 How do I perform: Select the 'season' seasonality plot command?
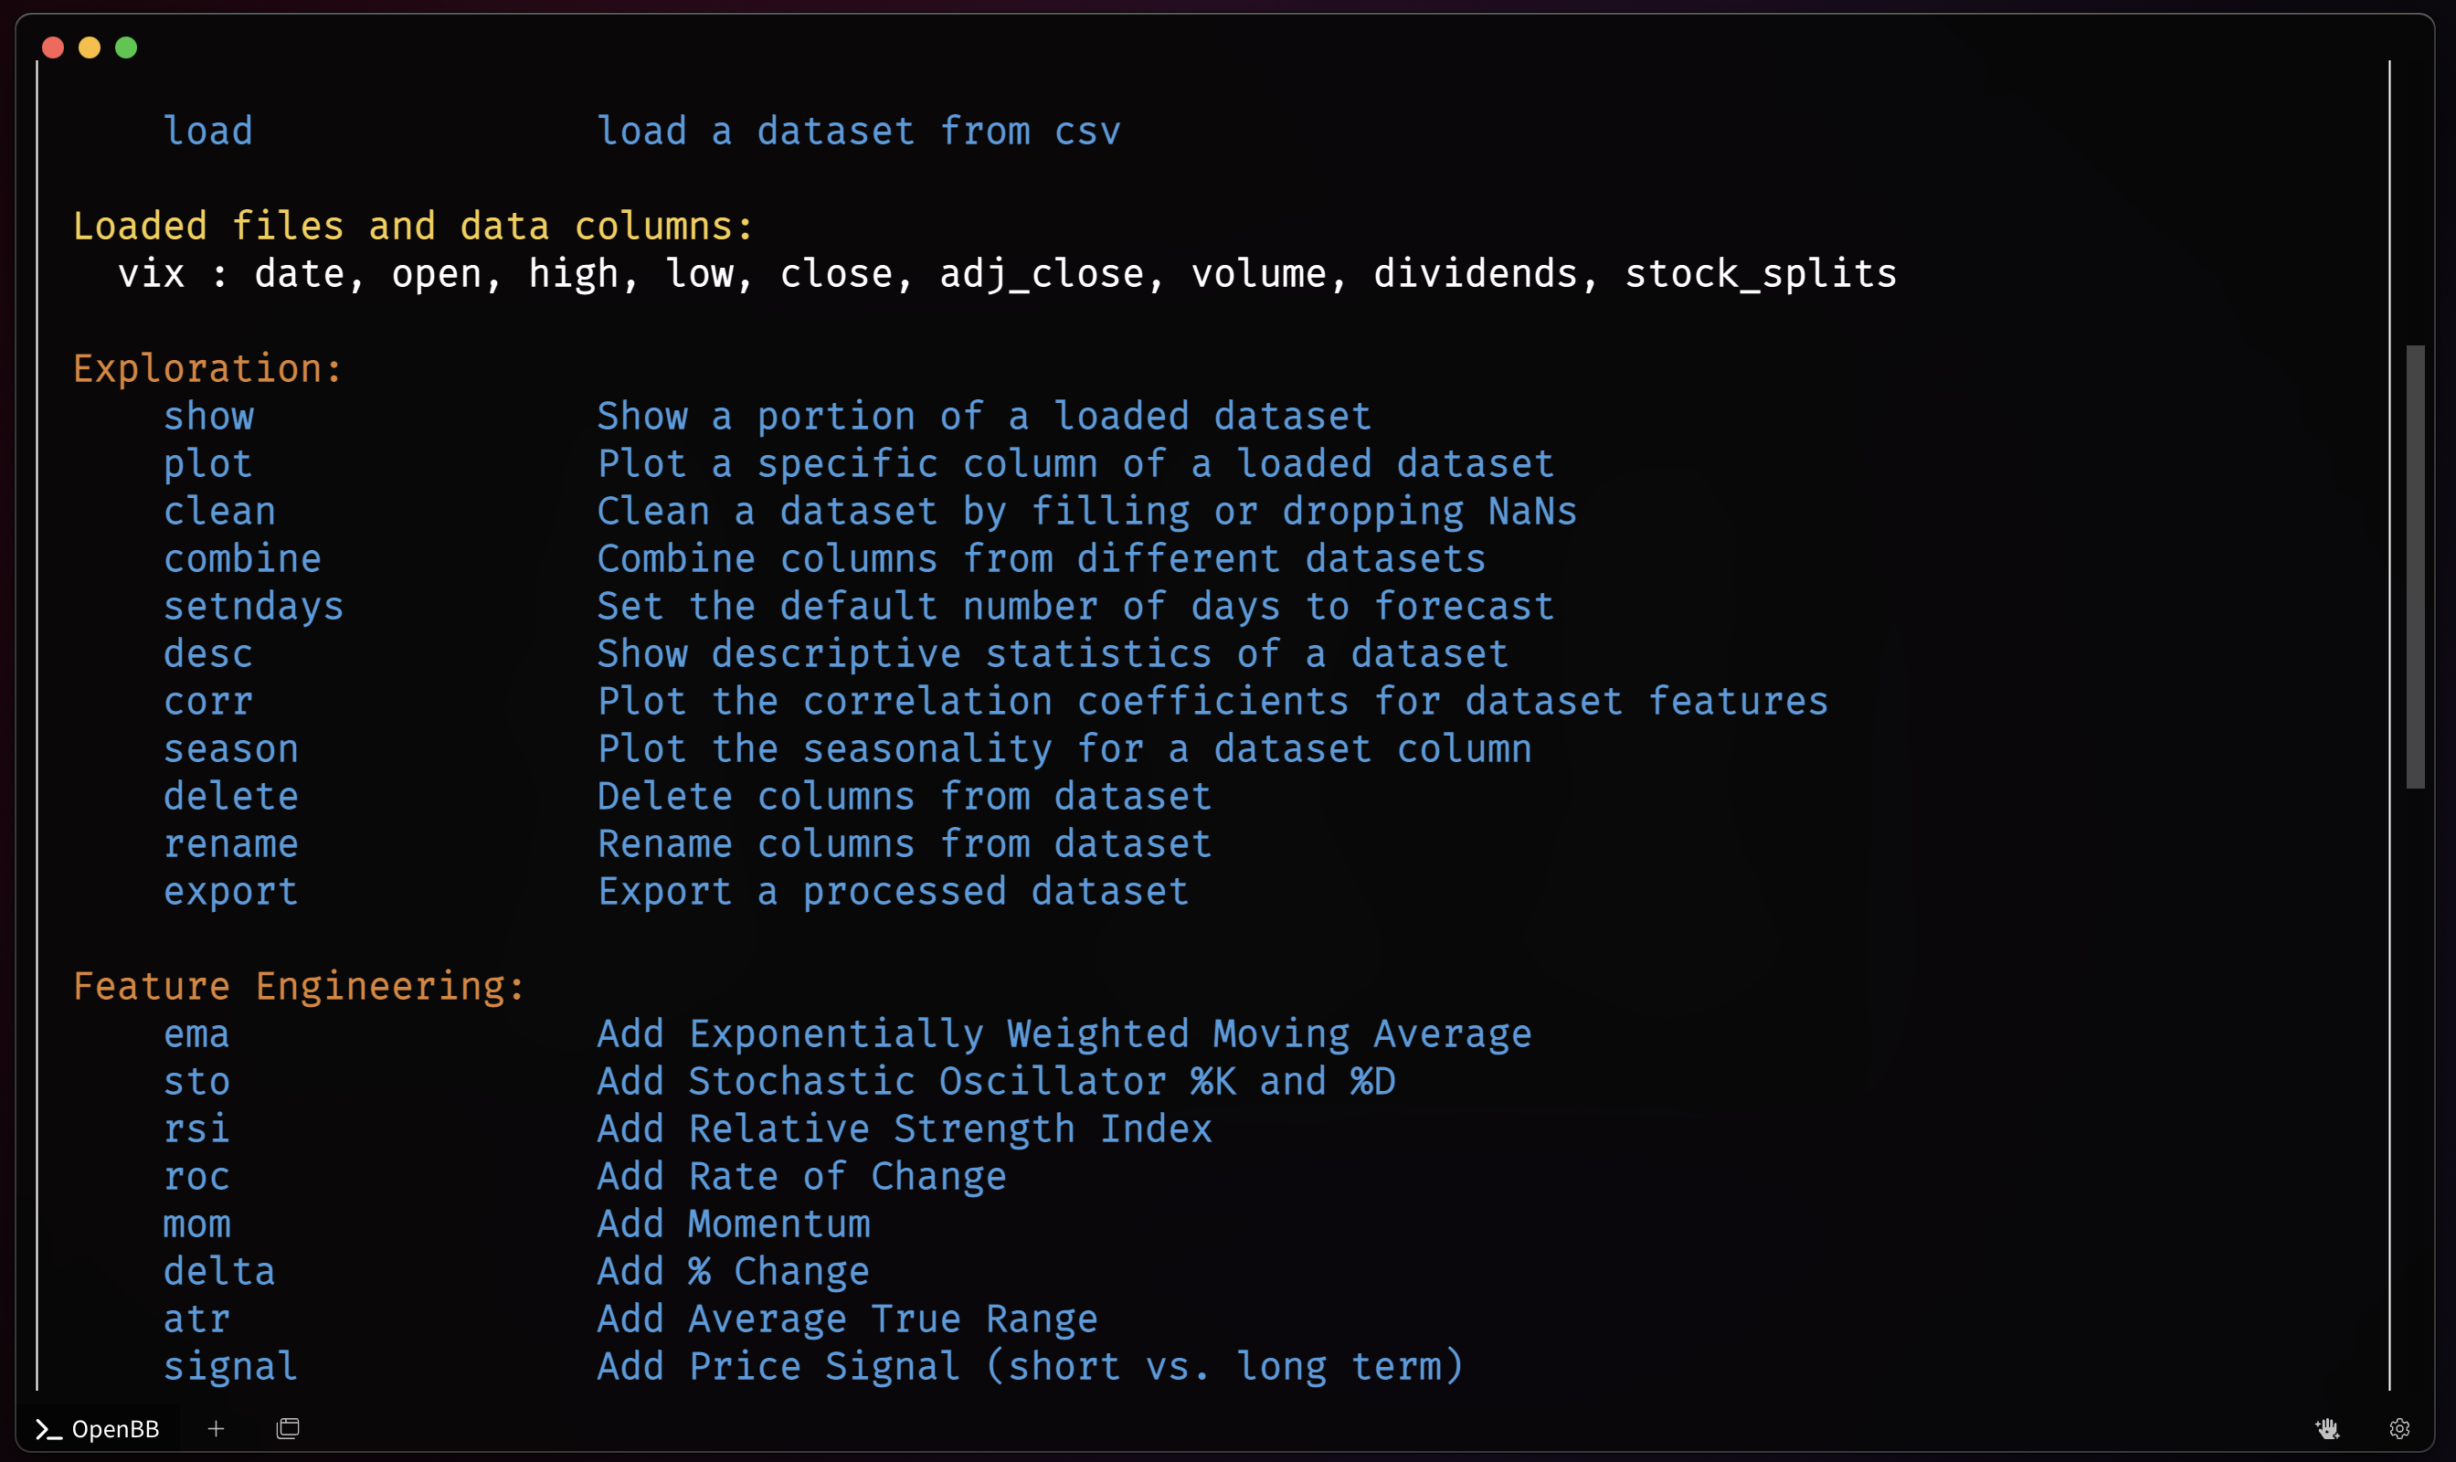pyautogui.click(x=231, y=748)
